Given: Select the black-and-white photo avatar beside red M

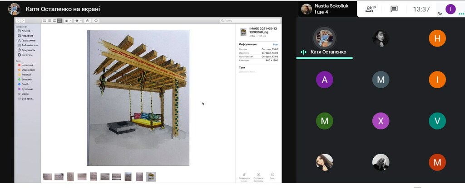Looking at the screenshot, I should point(381,162).
